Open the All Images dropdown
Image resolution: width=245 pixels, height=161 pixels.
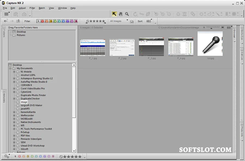pos(119,21)
